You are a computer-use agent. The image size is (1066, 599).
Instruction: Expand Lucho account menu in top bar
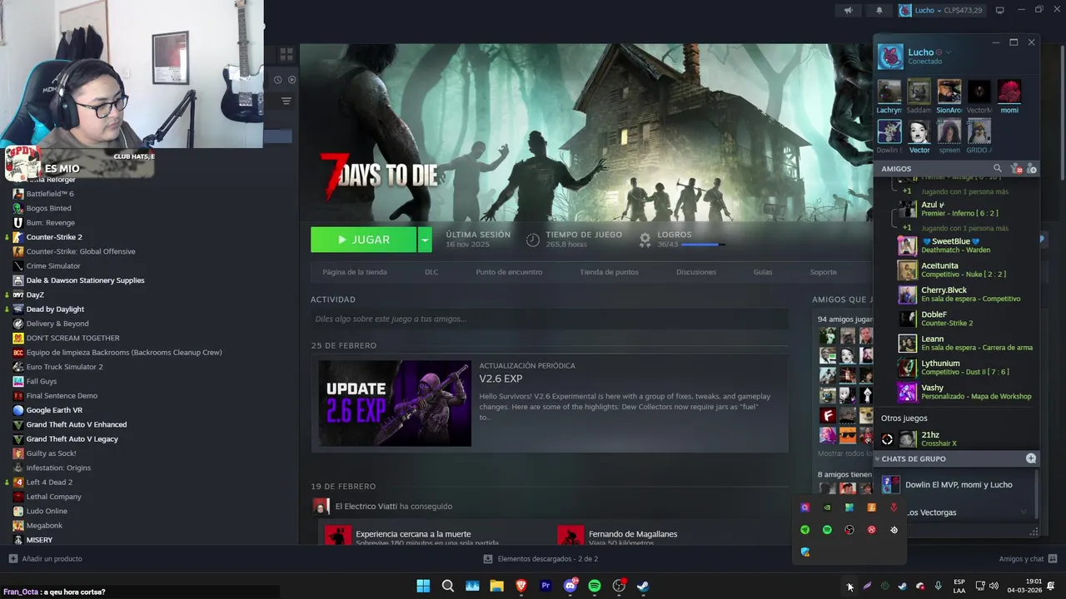coord(939,10)
